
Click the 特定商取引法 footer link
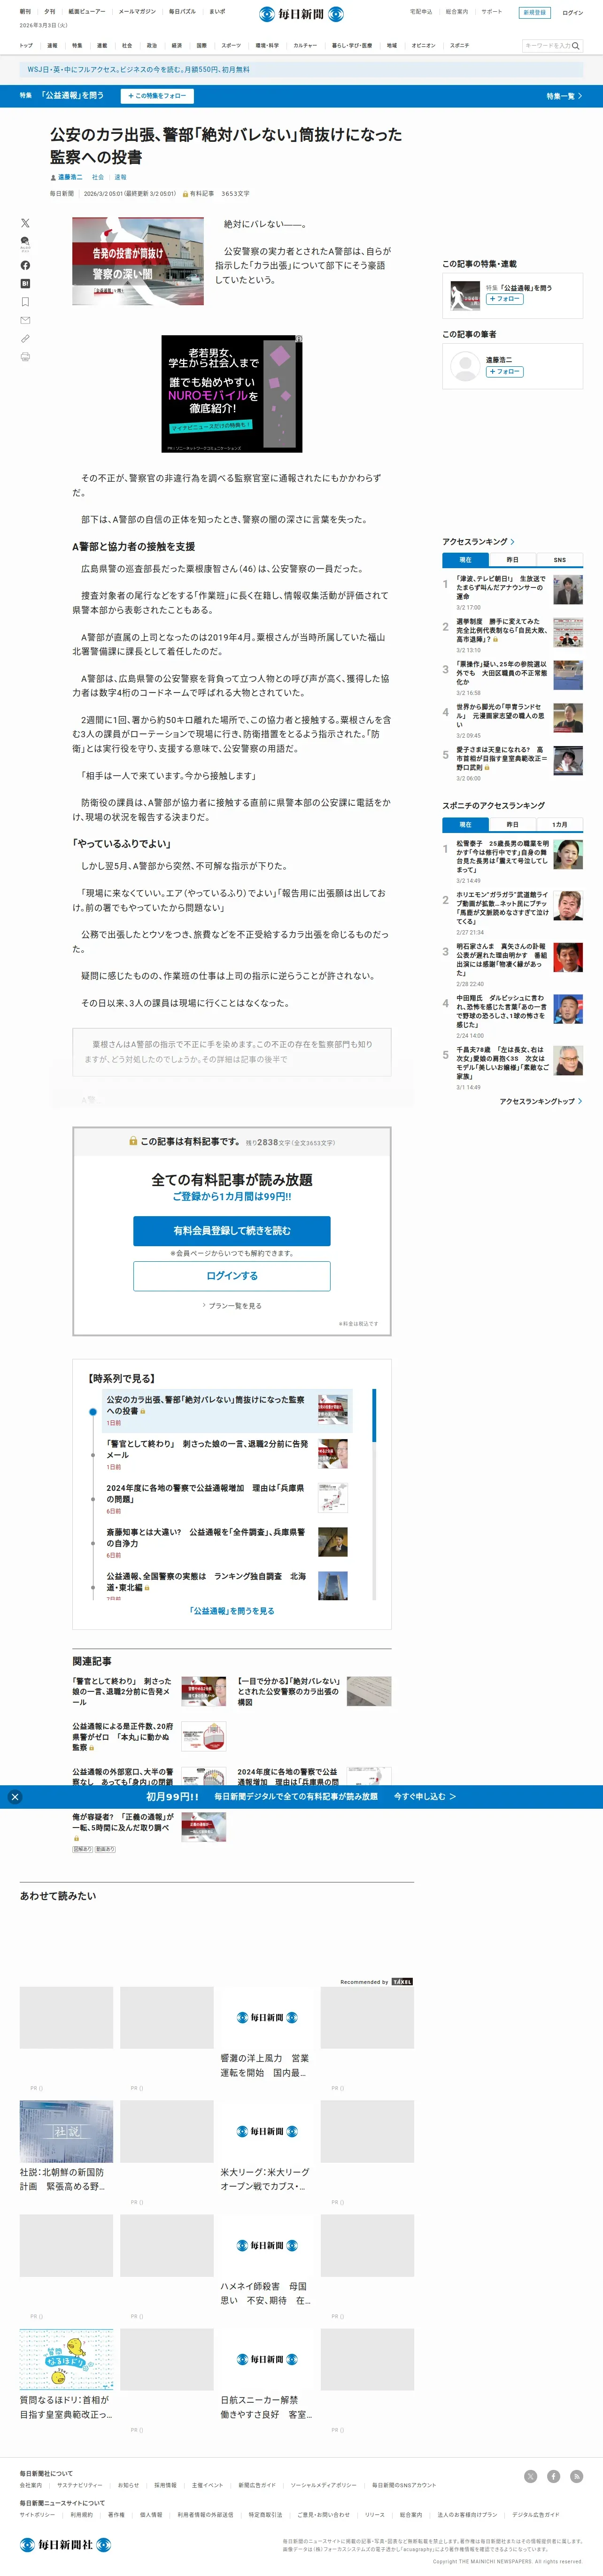(x=265, y=2514)
